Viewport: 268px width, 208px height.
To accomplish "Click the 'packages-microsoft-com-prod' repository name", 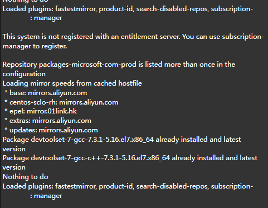I will [87, 65].
